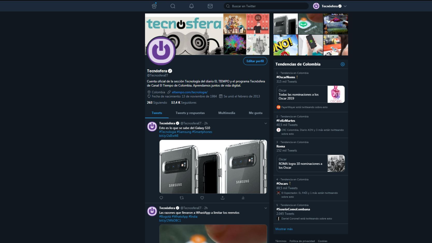Open the eltiempo.com/tecnologia link

(189, 92)
